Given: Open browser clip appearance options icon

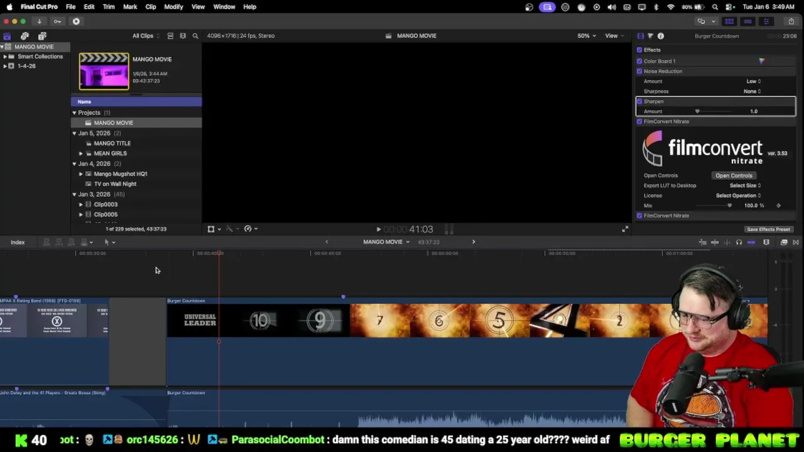Looking at the screenshot, I should 183,36.
